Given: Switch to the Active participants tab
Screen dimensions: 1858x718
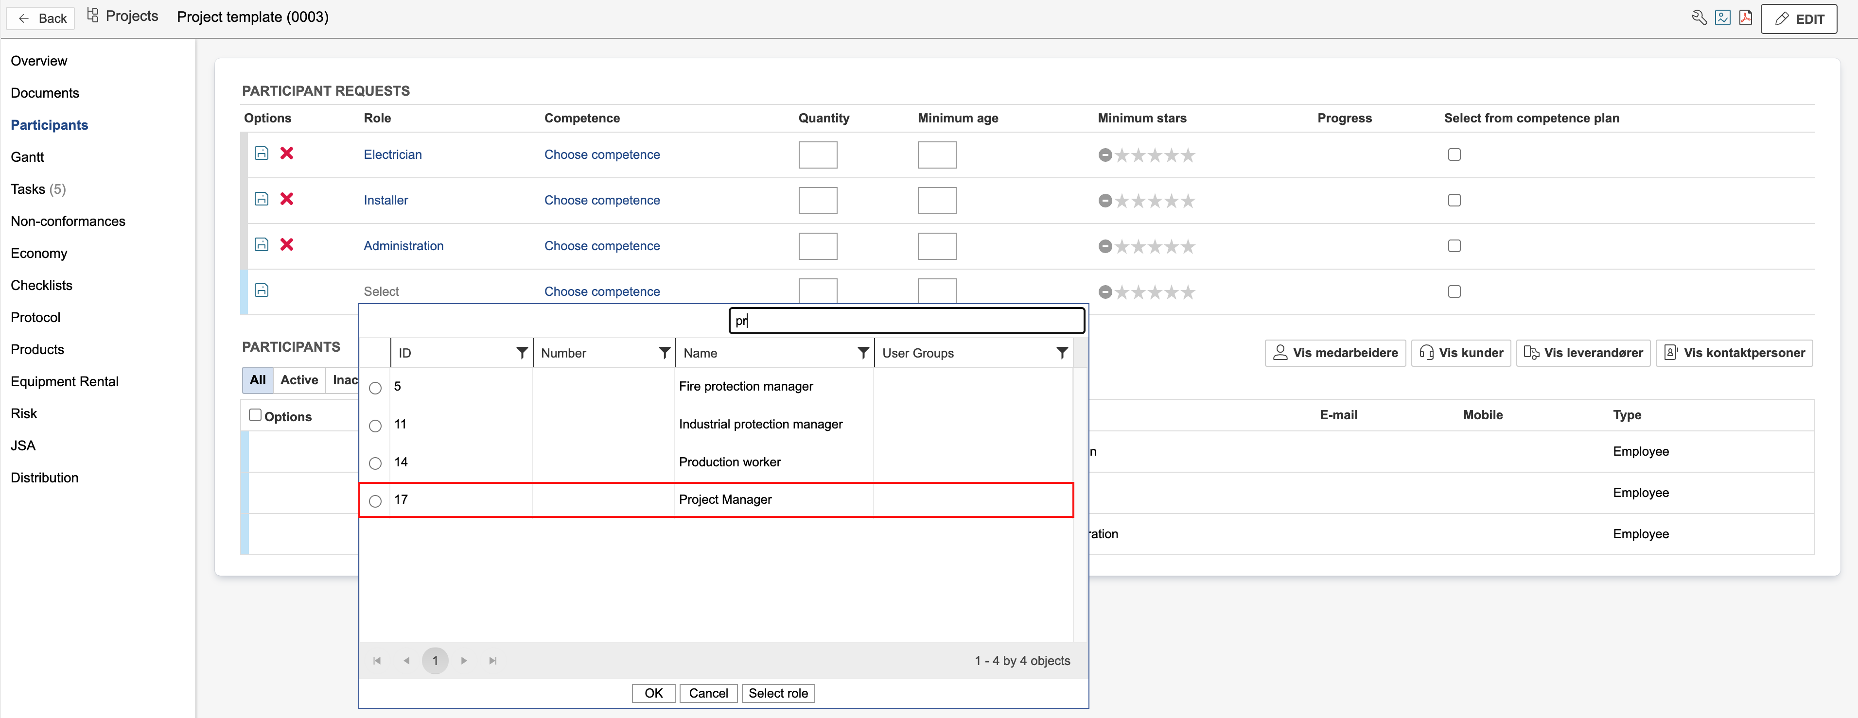Looking at the screenshot, I should [298, 380].
